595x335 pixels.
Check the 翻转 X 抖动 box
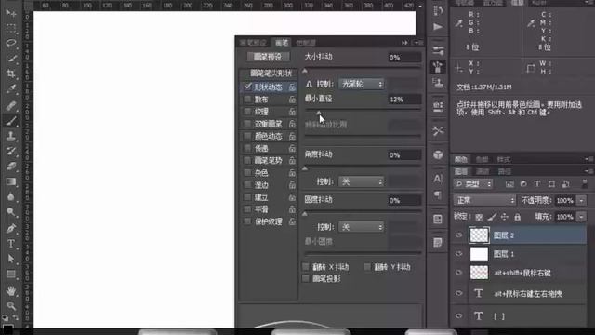306,267
